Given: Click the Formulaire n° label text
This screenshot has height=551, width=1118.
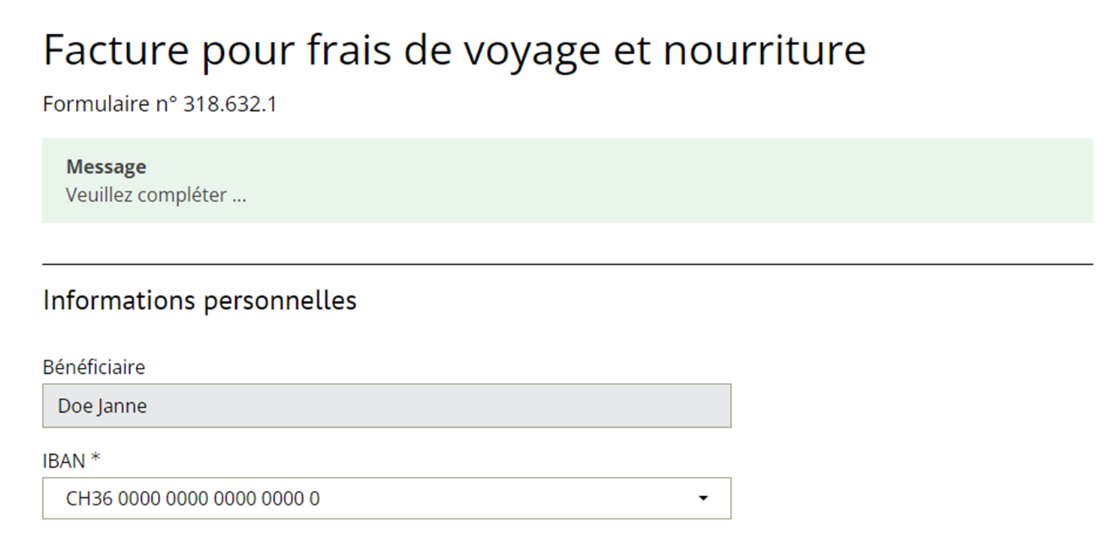Looking at the screenshot, I should pyautogui.click(x=110, y=104).
